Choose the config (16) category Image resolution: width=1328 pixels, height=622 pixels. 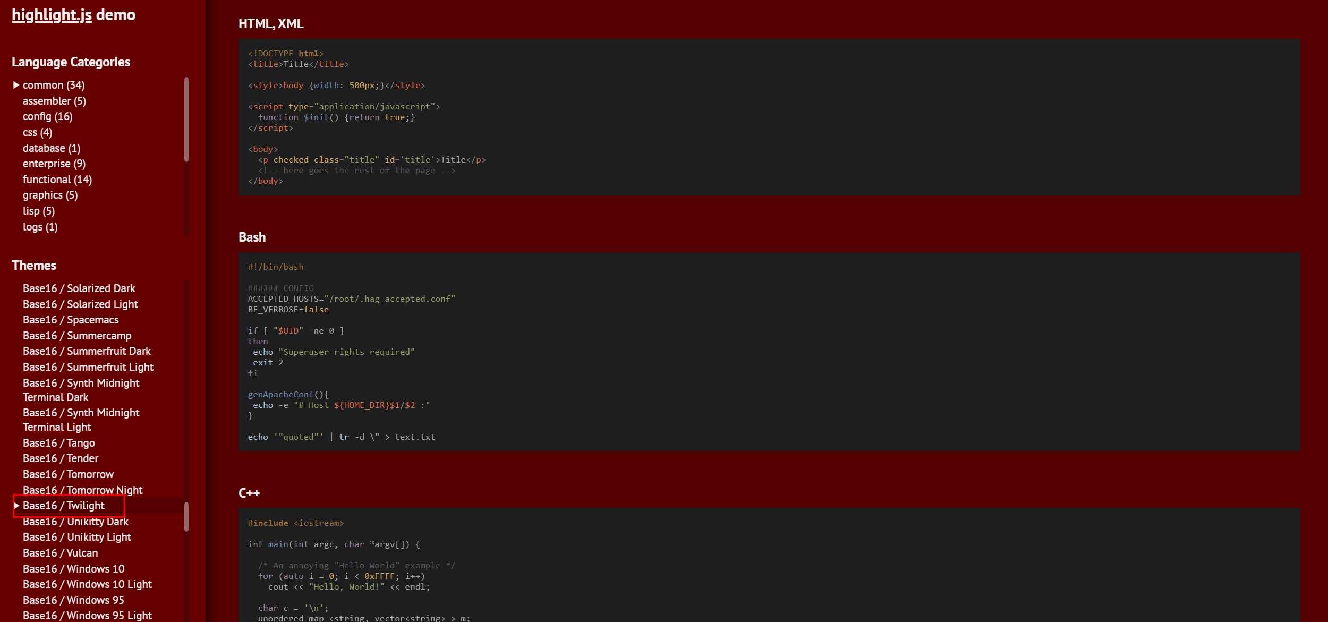coord(47,116)
